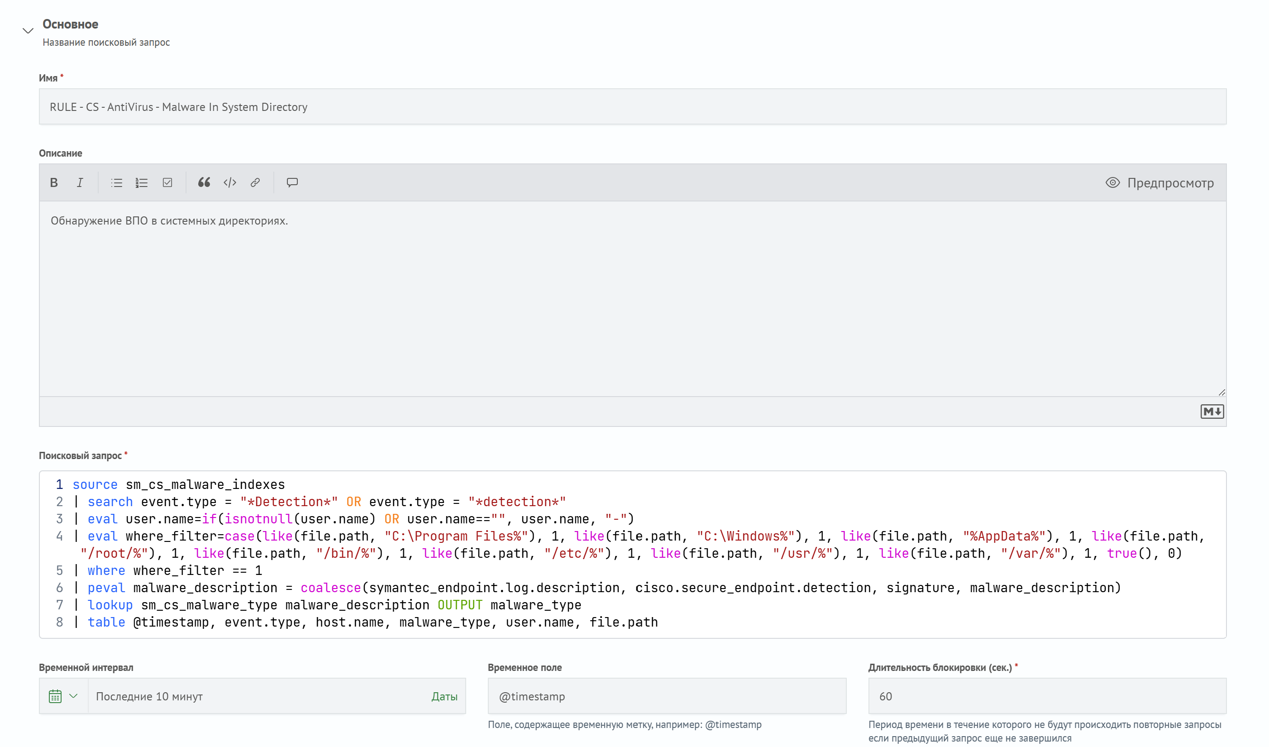Click the Markdown M↓ icon
This screenshot has height=747, width=1269.
click(x=1212, y=412)
